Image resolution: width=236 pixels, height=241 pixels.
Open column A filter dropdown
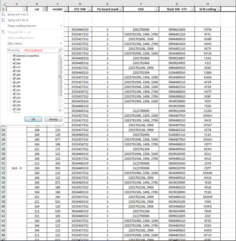(x=25, y=9)
